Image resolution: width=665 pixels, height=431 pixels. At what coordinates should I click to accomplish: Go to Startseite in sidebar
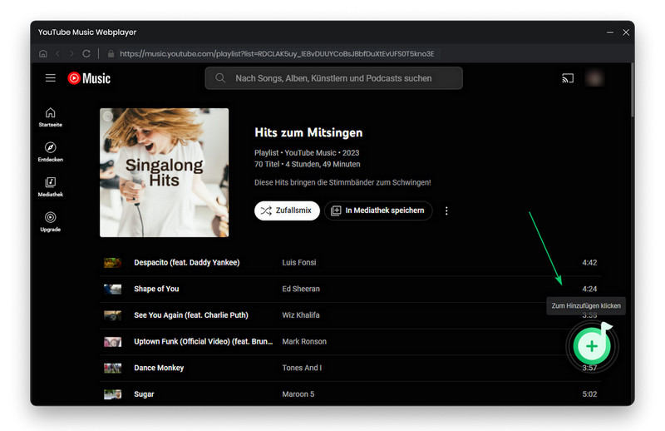[x=51, y=117]
